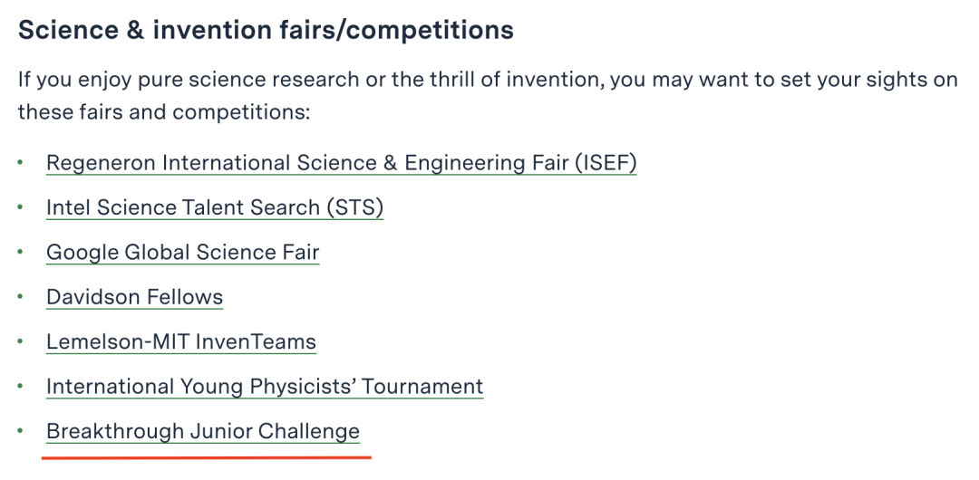Click the bullet beside Davidson Fellows
Viewport: 979px width, 480px height.
pos(21,298)
